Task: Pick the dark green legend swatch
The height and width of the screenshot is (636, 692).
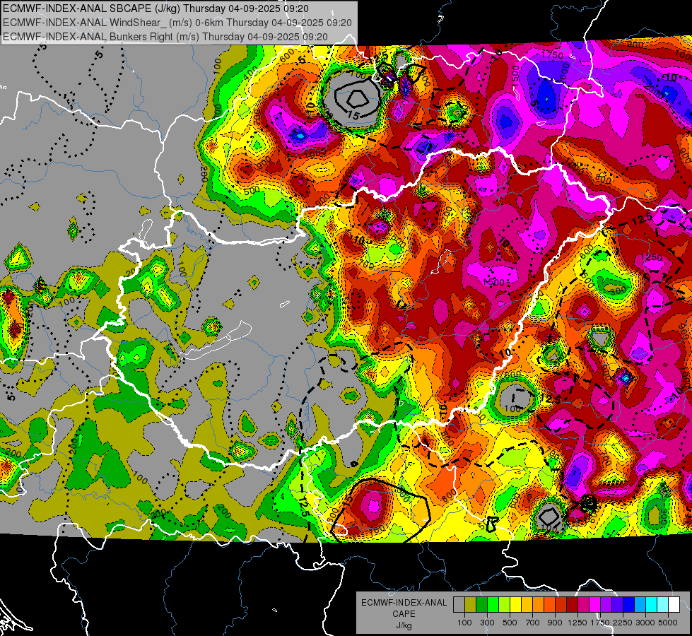Action: [x=482, y=605]
